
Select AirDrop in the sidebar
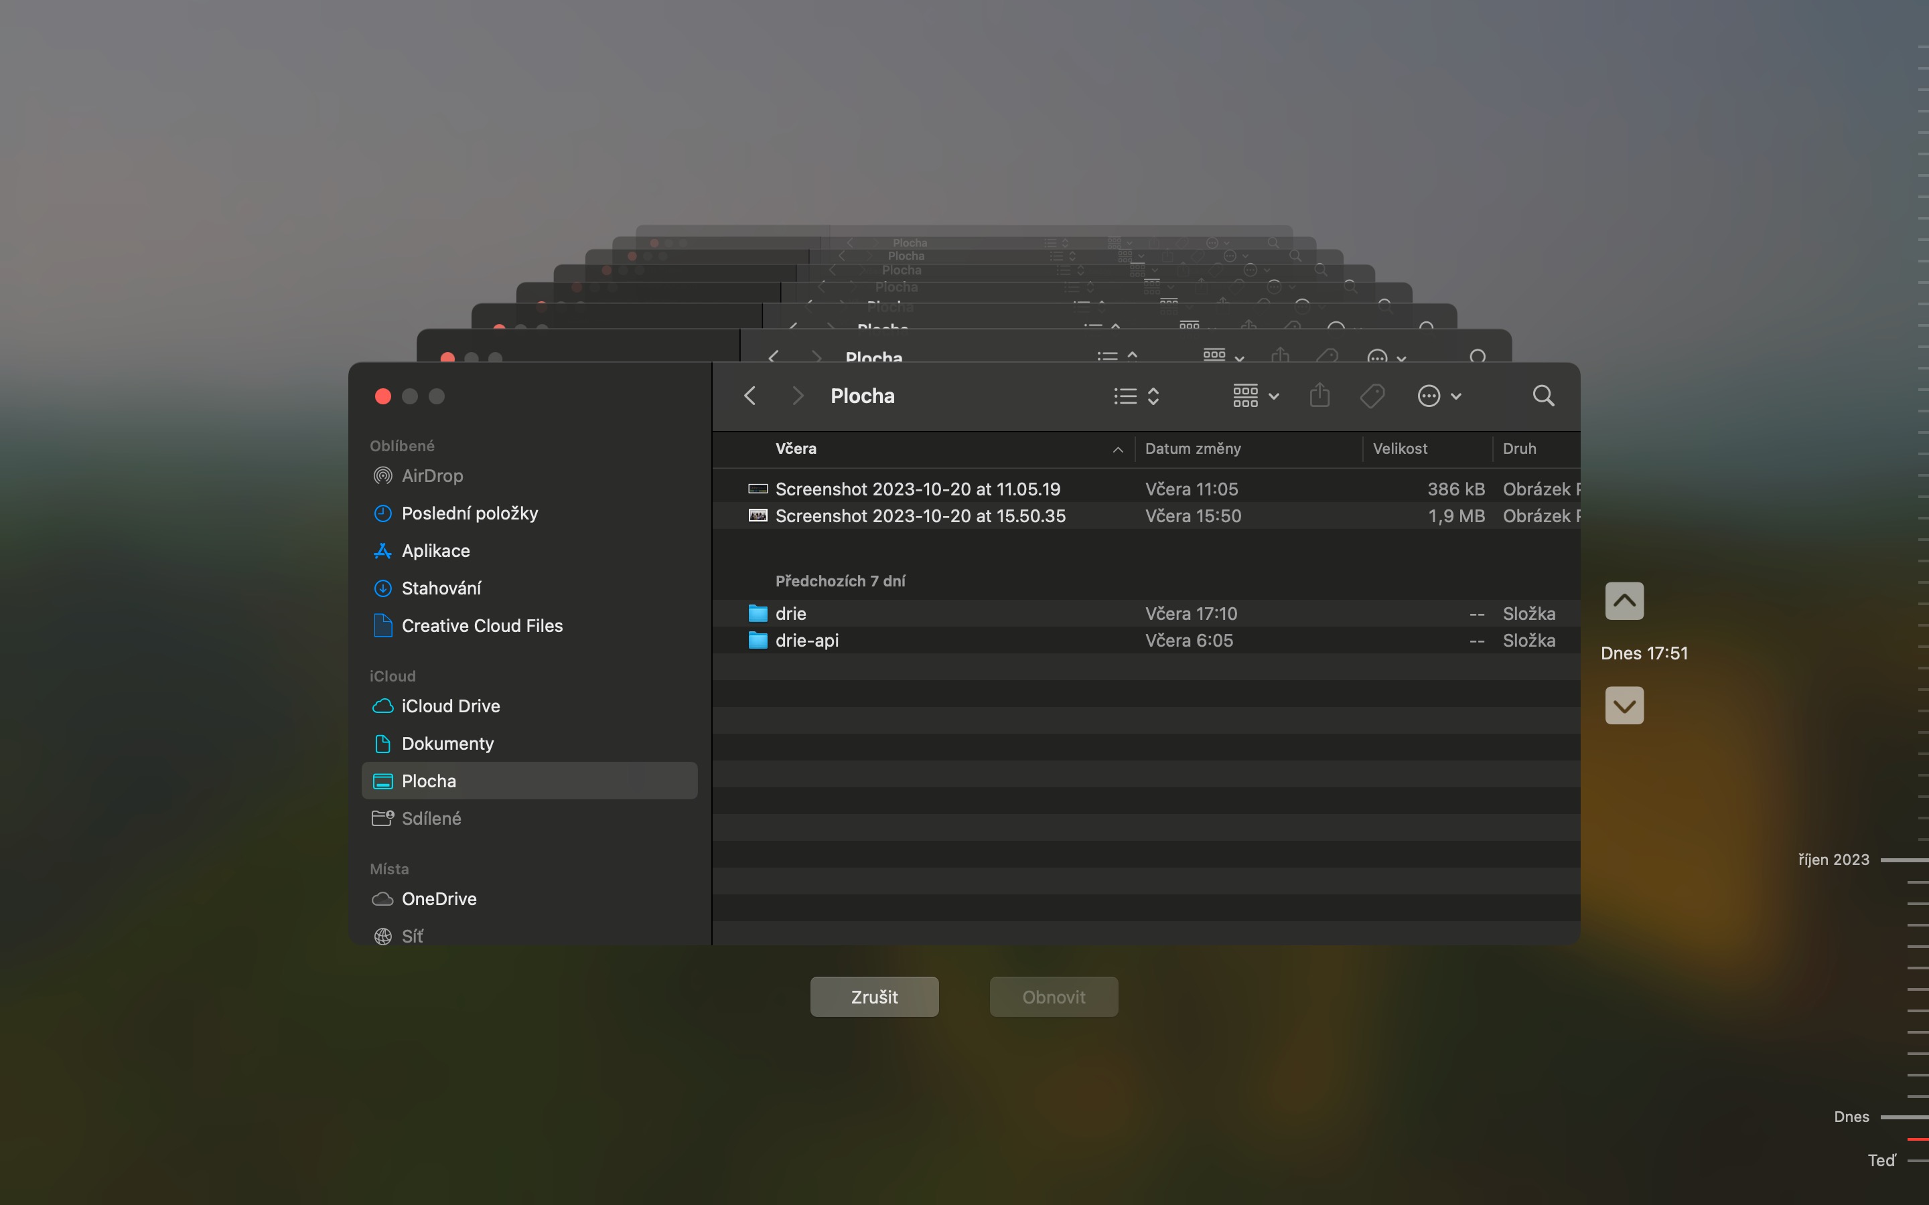(x=433, y=475)
